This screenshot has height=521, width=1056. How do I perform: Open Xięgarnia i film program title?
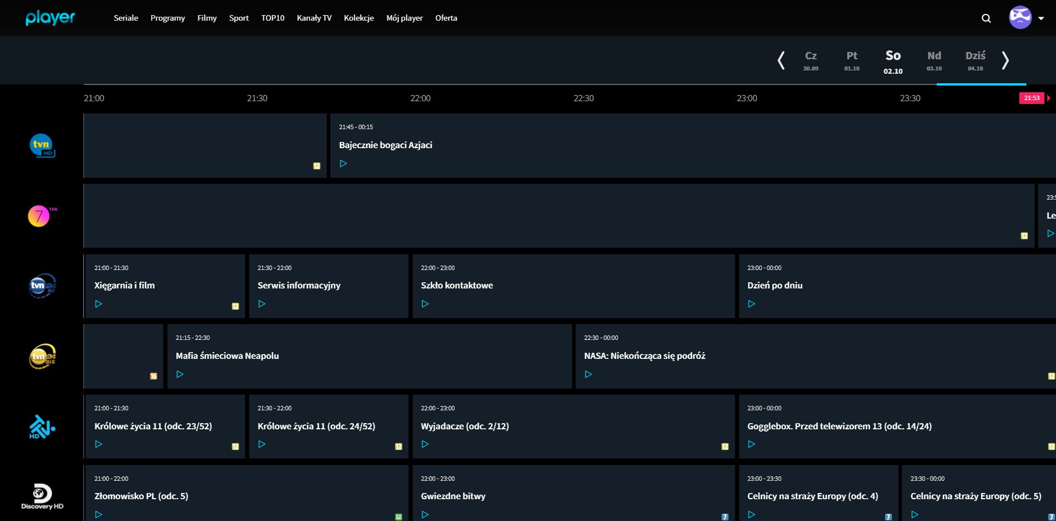124,285
